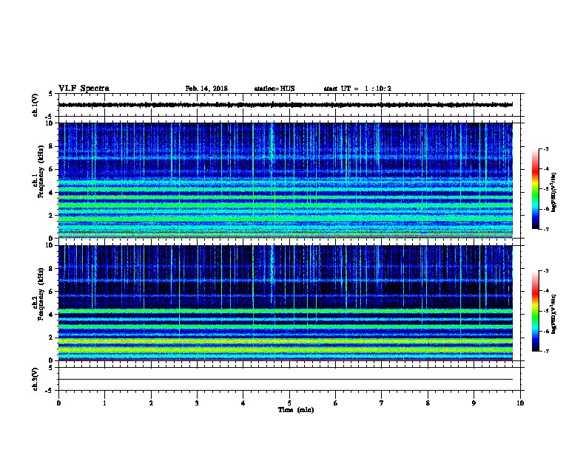Image resolution: width=586 pixels, height=452 pixels.
Task: Click time axis tick label "3"
Action: (x=197, y=403)
